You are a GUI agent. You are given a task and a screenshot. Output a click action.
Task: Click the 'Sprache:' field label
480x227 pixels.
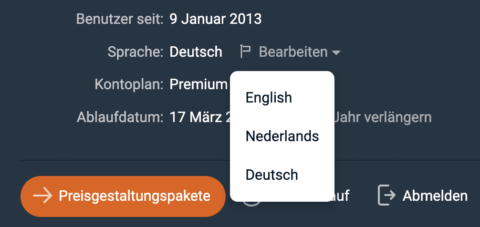(x=136, y=52)
